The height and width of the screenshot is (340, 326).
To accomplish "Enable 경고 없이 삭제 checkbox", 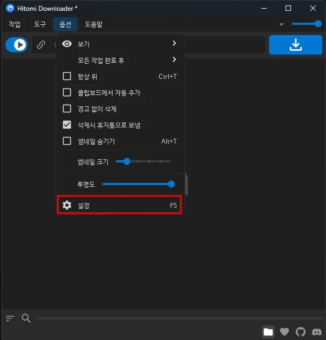I will coord(67,108).
